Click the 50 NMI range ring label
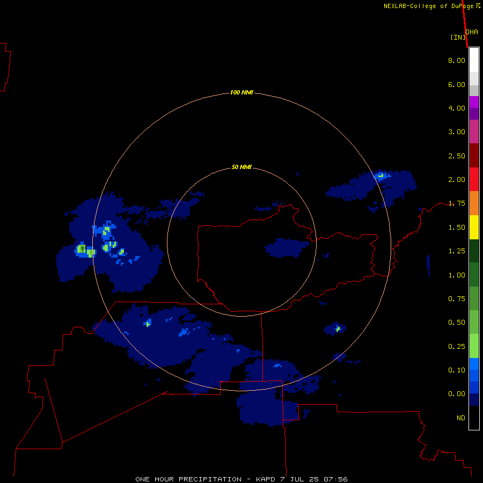The image size is (483, 483). tap(241, 167)
